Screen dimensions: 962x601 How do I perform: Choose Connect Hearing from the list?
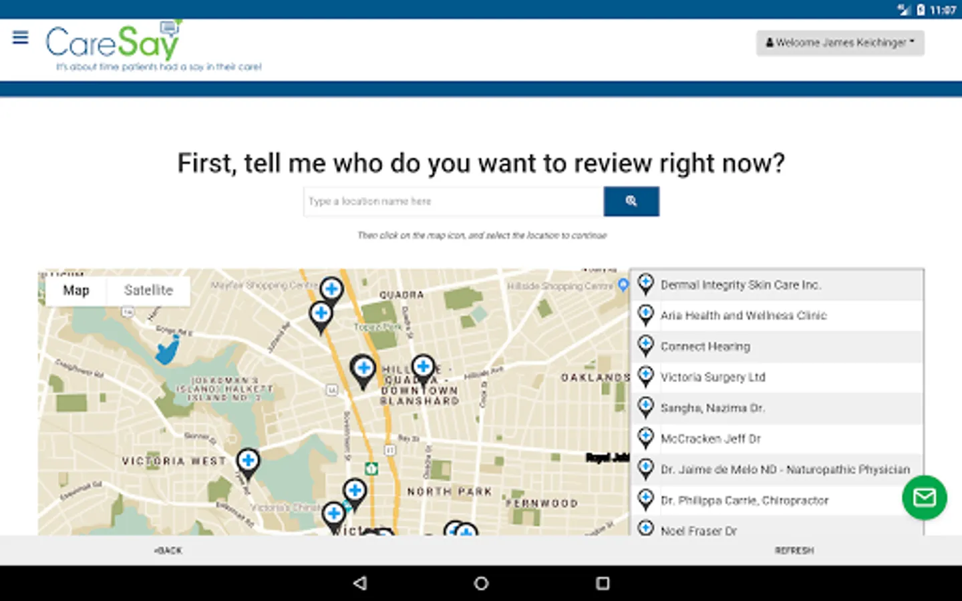click(x=778, y=347)
